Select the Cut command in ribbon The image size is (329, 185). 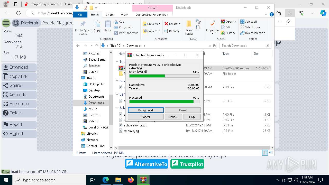[x=119, y=22]
